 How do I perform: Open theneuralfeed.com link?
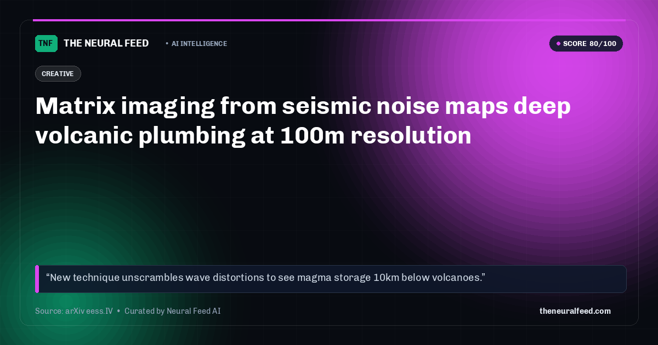(x=575, y=311)
